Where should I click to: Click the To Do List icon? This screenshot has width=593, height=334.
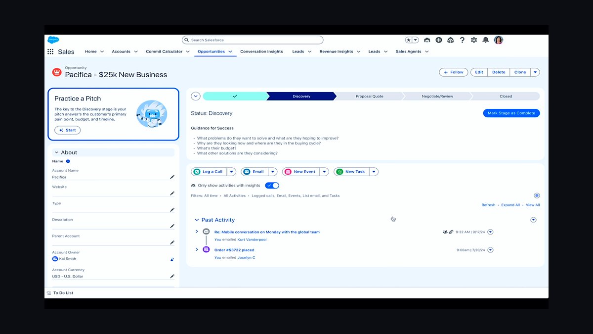click(48, 293)
